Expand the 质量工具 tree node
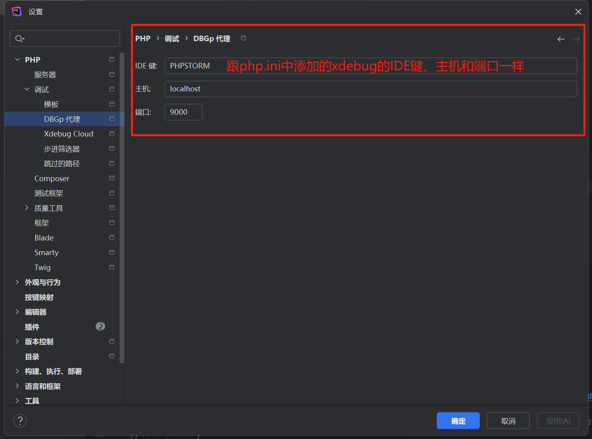The width and height of the screenshot is (592, 439). 27,208
